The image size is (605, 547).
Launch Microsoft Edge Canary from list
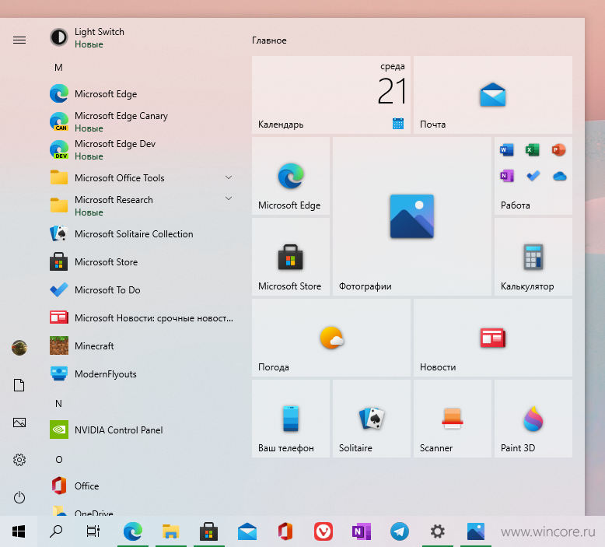point(142,121)
